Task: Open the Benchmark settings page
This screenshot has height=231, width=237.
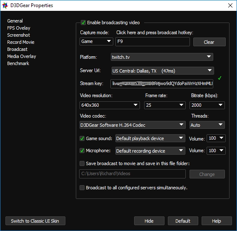Action: 18,63
